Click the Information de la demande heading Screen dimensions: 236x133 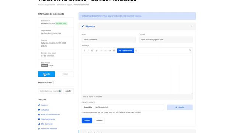pyautogui.click(x=51, y=14)
